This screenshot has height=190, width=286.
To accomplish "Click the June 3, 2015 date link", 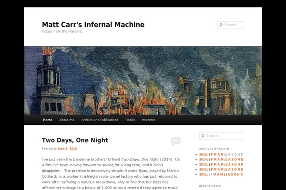I will [67, 149].
